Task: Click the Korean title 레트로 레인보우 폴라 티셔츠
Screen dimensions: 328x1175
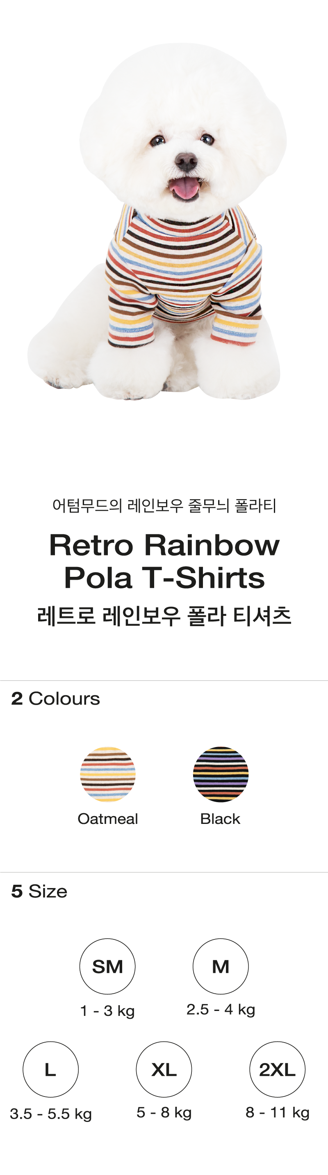Action: [164, 616]
